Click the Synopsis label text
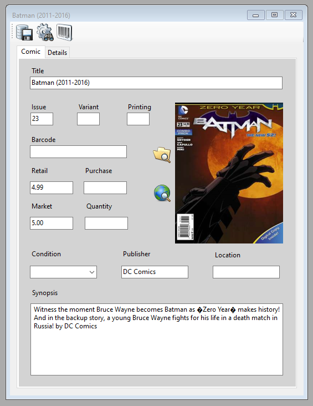Image resolution: width=313 pixels, height=406 pixels. (x=45, y=293)
